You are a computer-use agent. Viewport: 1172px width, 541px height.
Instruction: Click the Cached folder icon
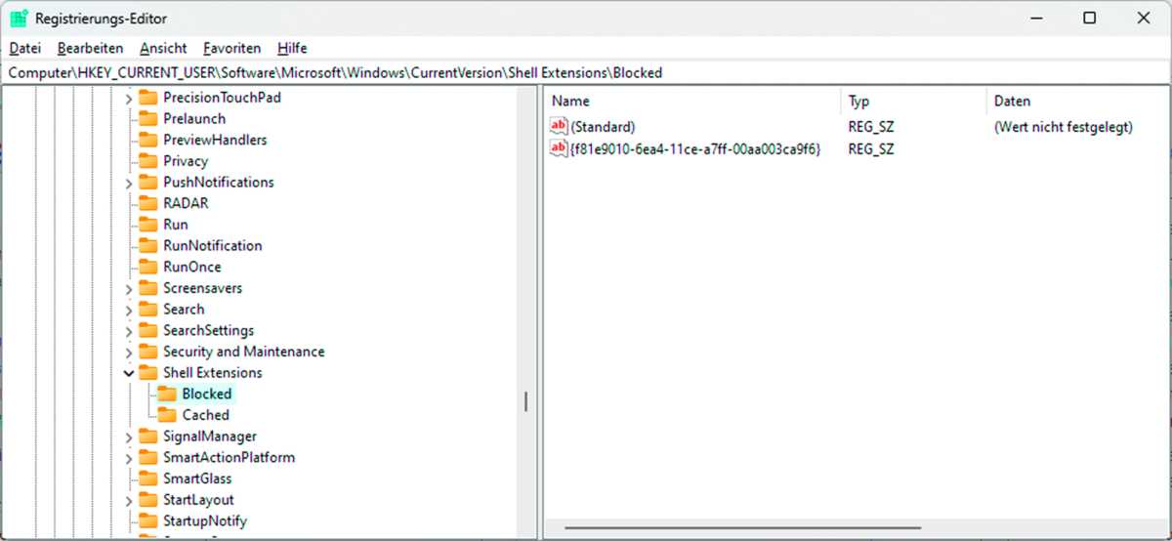click(167, 415)
